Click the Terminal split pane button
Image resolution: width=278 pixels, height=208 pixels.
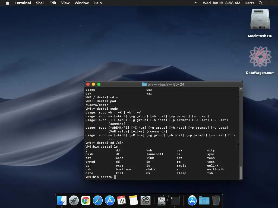241,89
